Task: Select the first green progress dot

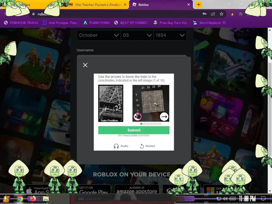Action: [x=141, y=124]
